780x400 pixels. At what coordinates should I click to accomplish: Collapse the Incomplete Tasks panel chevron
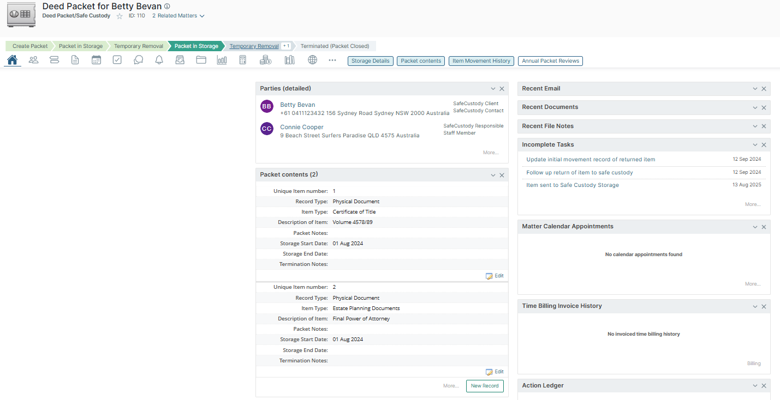(755, 145)
